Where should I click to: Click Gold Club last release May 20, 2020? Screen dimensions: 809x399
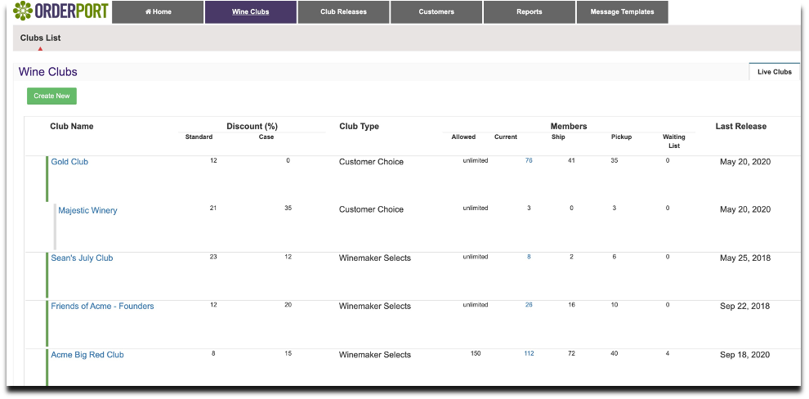coord(745,162)
